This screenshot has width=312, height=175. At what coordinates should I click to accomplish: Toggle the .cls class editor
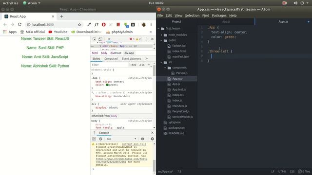[142, 65]
